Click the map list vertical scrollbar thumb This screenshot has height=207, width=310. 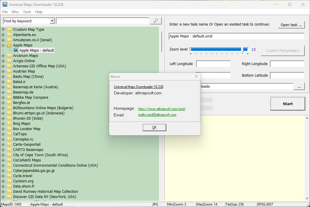(x=161, y=42)
